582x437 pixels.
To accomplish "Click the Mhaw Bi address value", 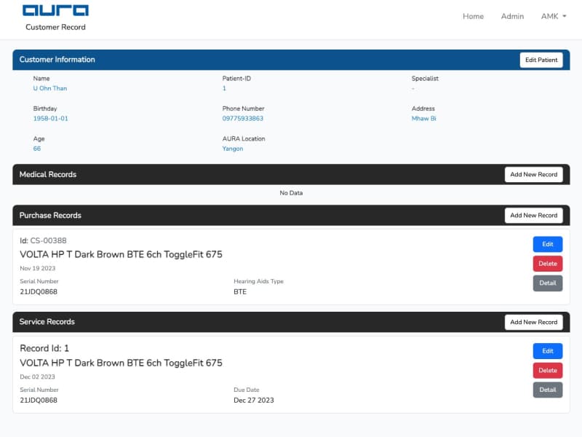I will 423,118.
